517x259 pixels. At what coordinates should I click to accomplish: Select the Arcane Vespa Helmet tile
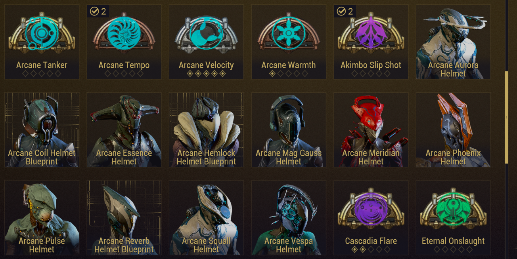[x=289, y=217]
